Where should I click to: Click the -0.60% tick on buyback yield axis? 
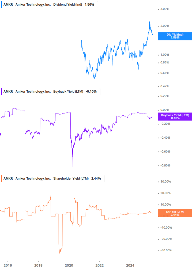pos(165,152)
